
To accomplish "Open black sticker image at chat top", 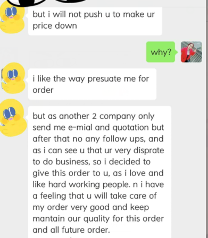I will click(x=44, y=3).
